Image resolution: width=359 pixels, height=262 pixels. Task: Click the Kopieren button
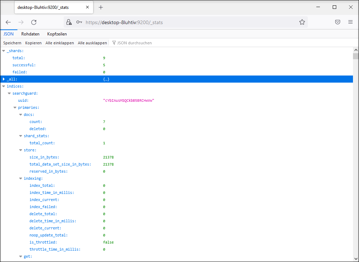tap(33, 43)
